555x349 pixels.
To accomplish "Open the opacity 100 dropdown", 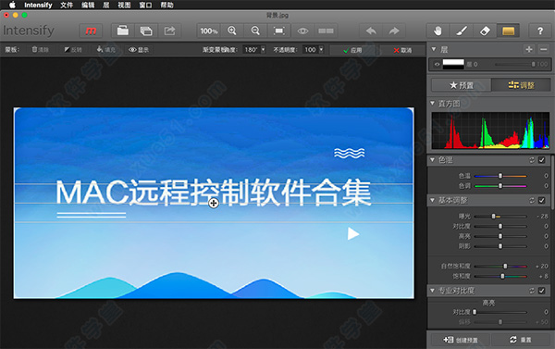I will [321, 50].
